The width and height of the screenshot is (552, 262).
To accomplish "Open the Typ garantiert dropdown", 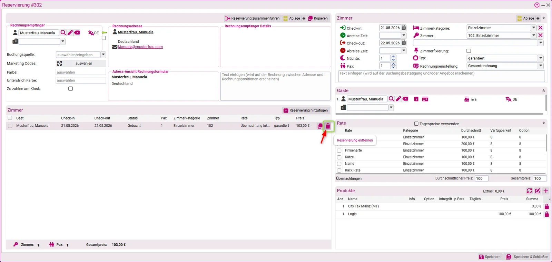I will pyautogui.click(x=541, y=58).
